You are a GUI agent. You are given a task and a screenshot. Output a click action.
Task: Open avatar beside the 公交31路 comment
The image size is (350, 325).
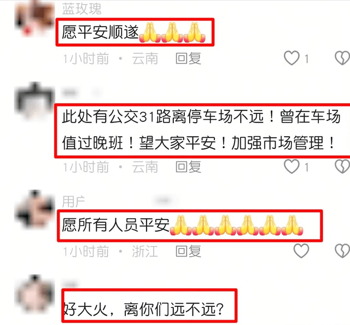(x=34, y=101)
